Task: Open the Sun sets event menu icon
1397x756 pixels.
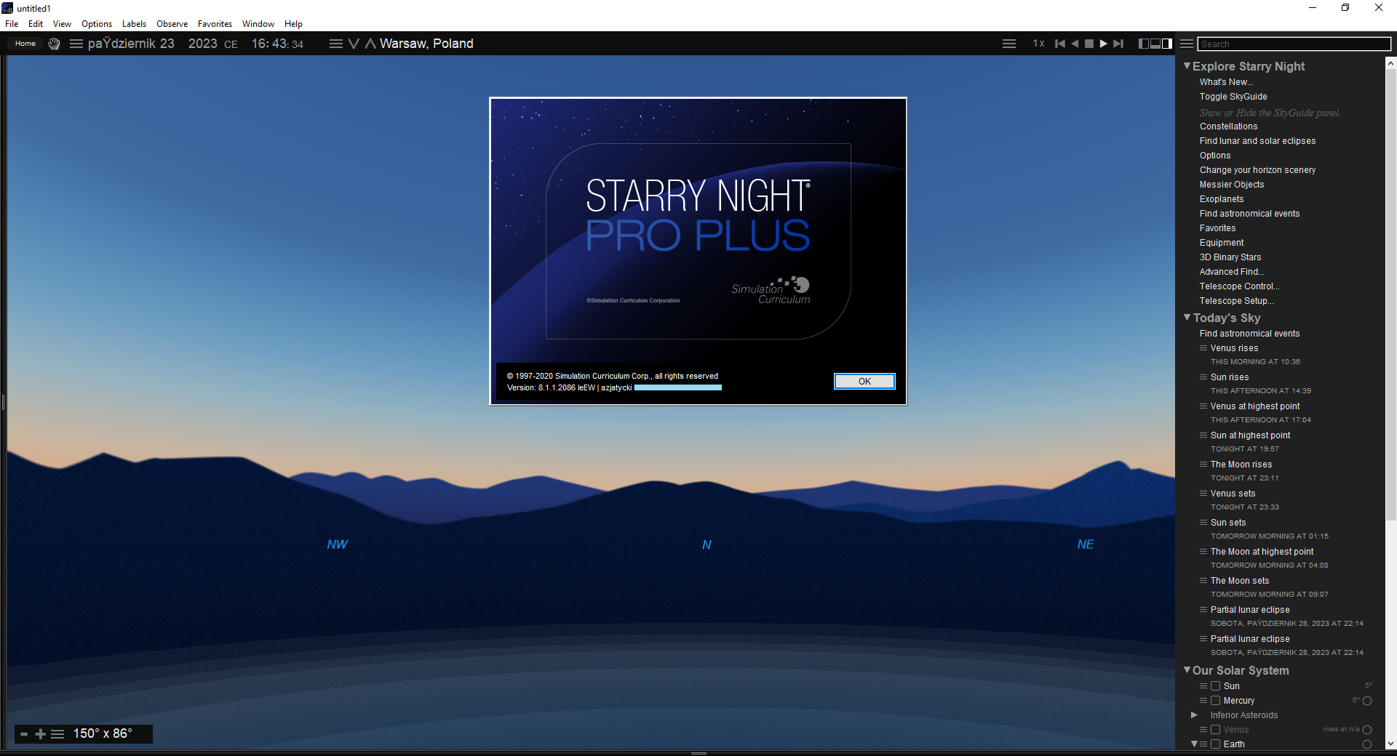Action: (x=1203, y=523)
